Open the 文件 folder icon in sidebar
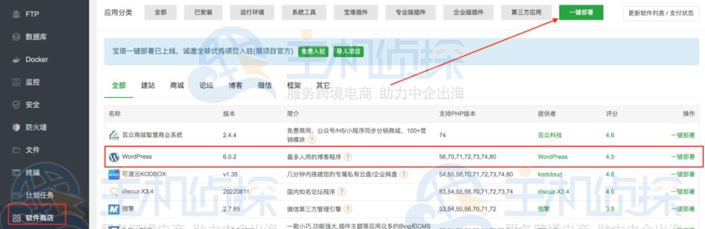This screenshot has width=705, height=229. click(16, 150)
